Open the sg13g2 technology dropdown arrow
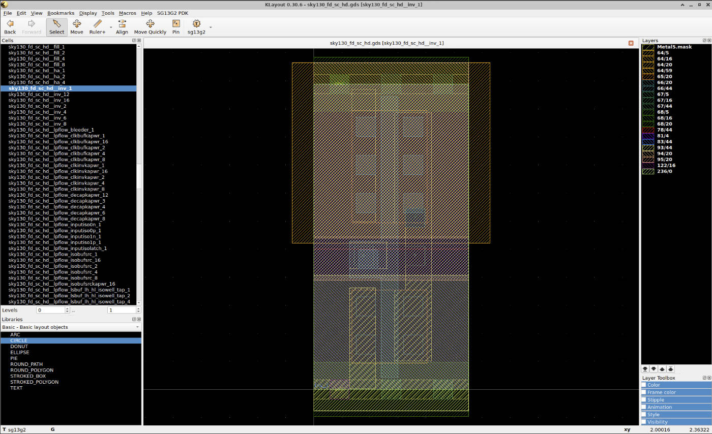The image size is (712, 434). (211, 27)
